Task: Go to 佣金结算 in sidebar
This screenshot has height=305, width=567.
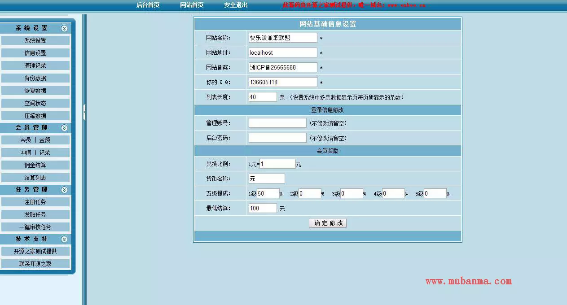Action: [x=35, y=165]
